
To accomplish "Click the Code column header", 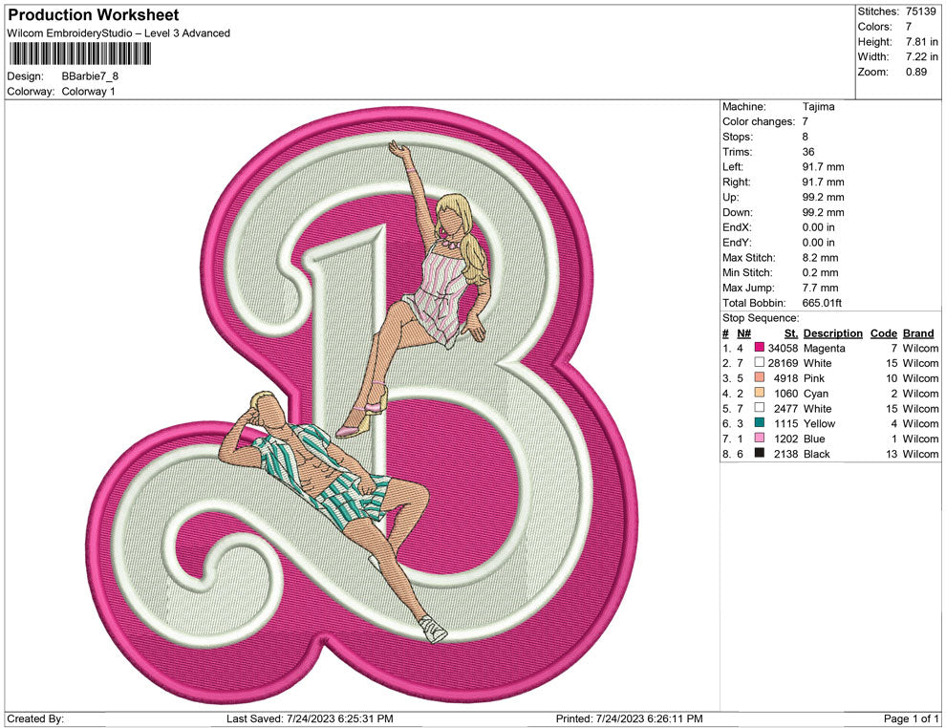I will [x=883, y=333].
